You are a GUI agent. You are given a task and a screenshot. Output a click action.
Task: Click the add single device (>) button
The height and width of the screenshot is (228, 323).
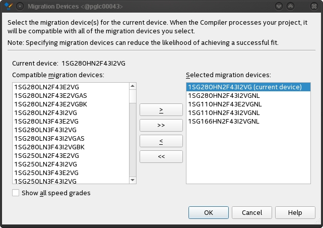[x=161, y=110]
